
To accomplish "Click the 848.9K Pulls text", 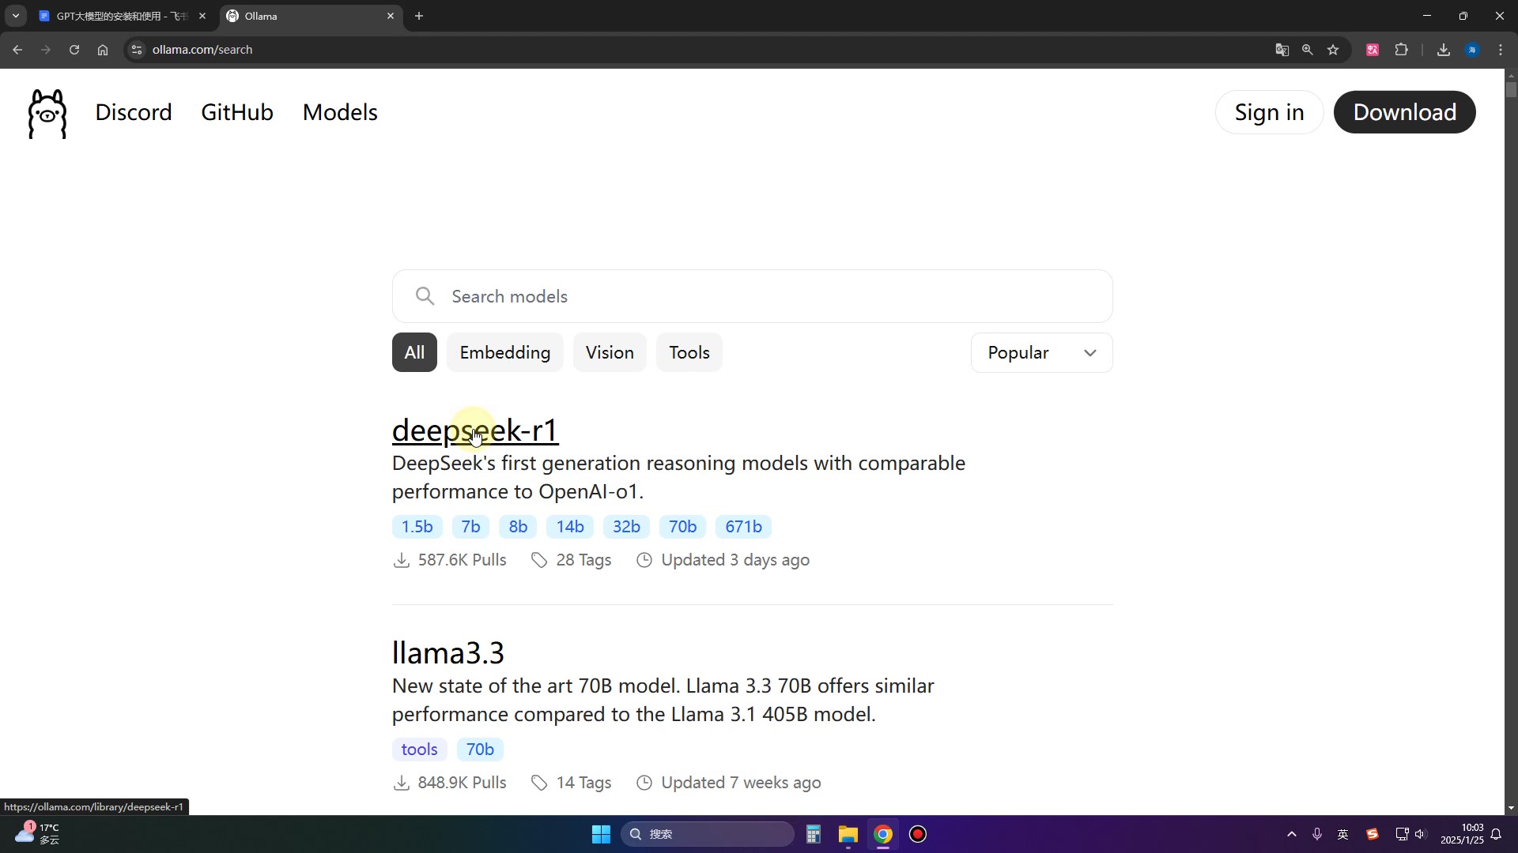I will 462,783.
